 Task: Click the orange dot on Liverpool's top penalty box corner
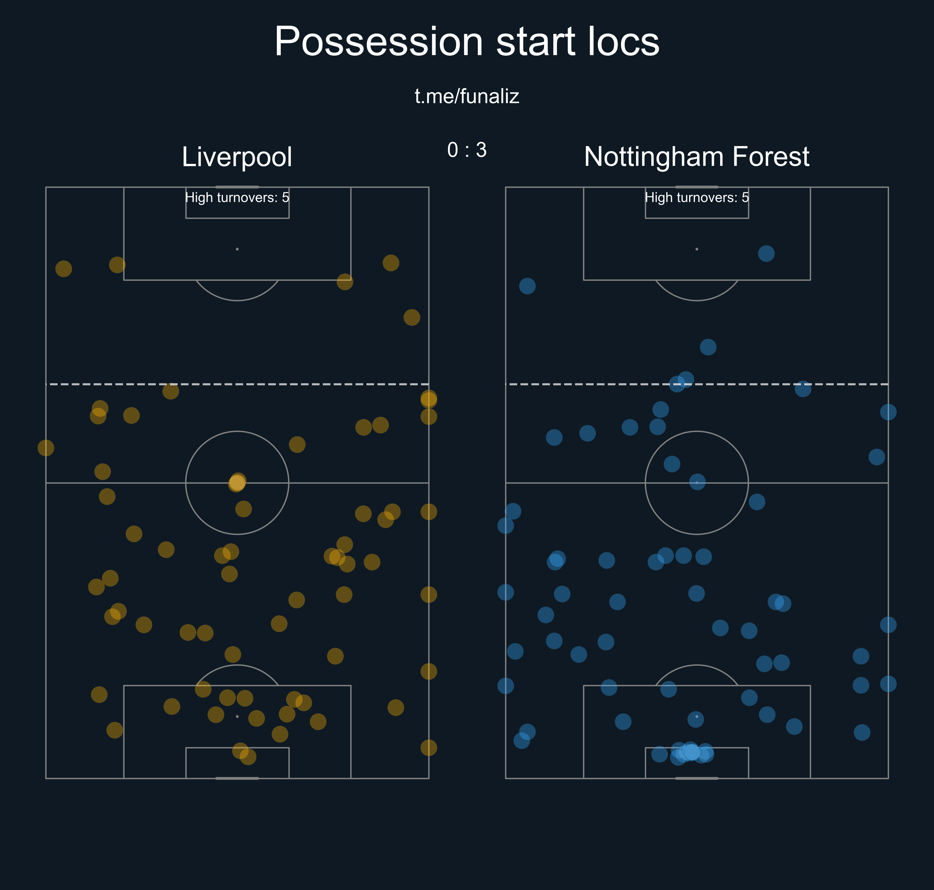[345, 282]
